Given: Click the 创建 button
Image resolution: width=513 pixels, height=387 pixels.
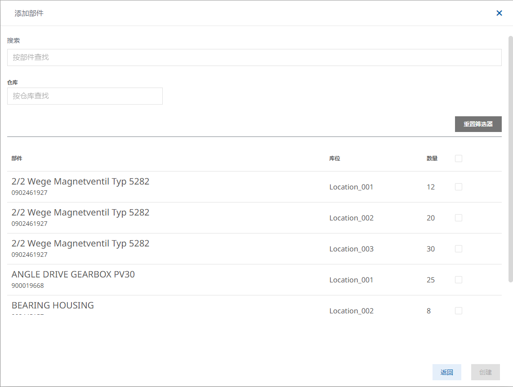Looking at the screenshot, I should point(485,372).
